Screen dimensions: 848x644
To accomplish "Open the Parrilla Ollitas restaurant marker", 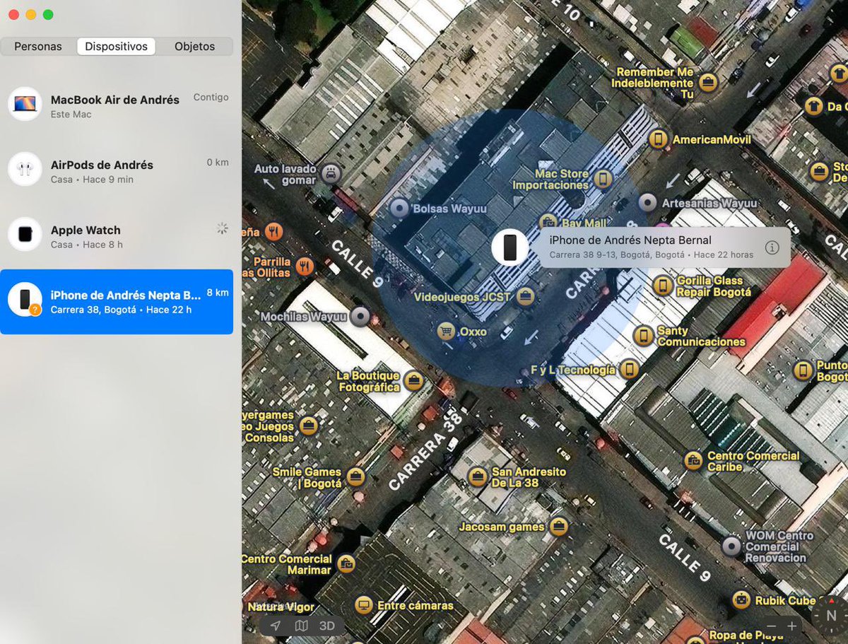I will click(x=305, y=266).
